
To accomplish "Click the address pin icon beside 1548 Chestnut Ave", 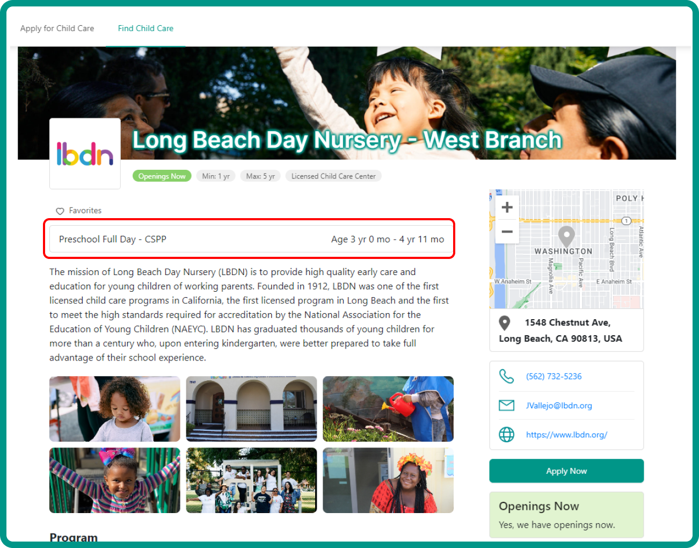I will (504, 323).
